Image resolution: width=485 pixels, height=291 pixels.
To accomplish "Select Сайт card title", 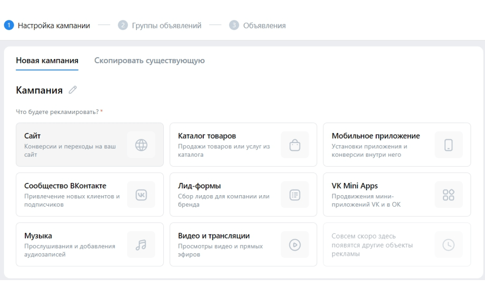I will pos(33,136).
